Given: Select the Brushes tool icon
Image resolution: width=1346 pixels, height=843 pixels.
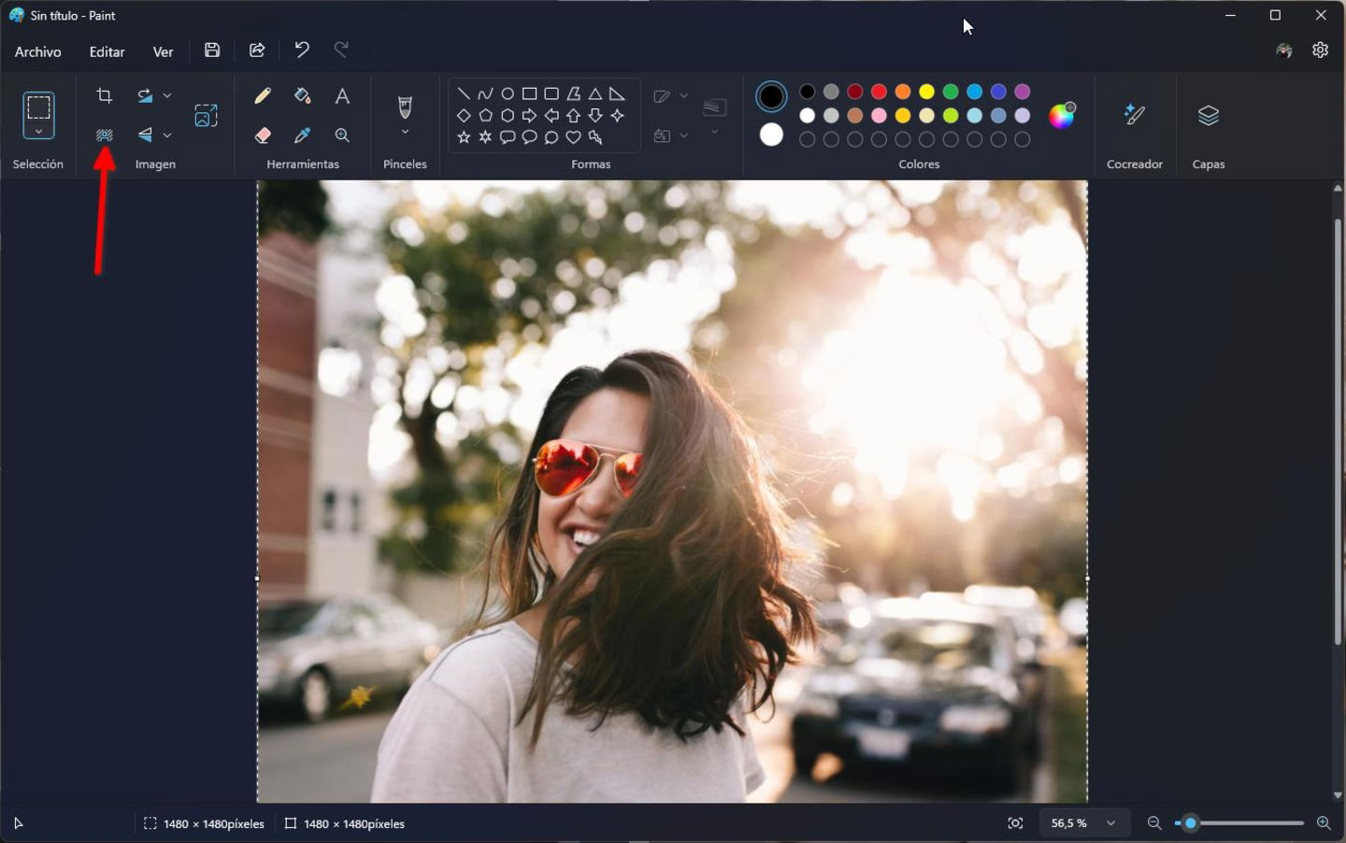Looking at the screenshot, I should [x=405, y=107].
